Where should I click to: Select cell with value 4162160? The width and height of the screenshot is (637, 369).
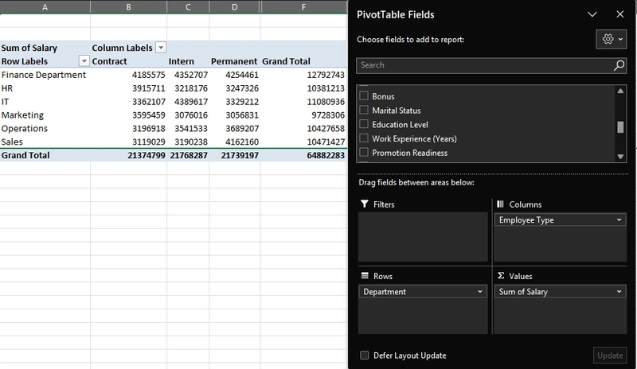click(x=234, y=142)
